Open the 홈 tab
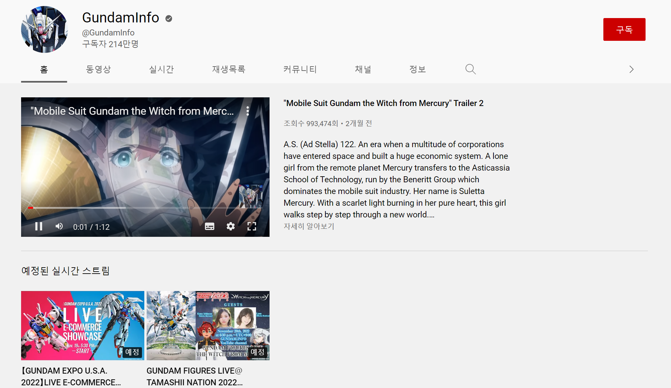This screenshot has width=671, height=388. tap(44, 69)
